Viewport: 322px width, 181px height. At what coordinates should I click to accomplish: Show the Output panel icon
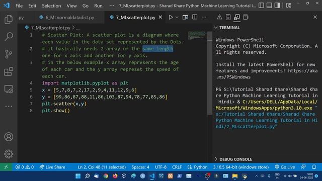pos(228,17)
